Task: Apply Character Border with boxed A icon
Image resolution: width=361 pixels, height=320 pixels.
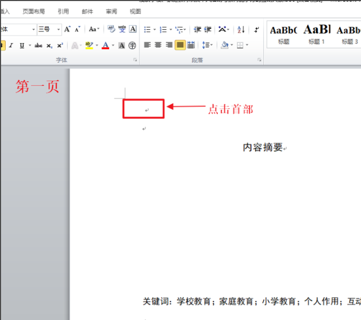Action: (x=133, y=29)
